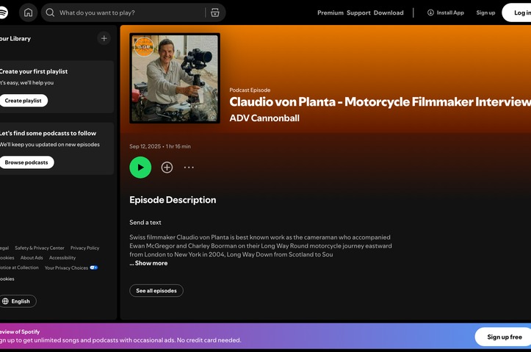Screen dimensions: 531x352
Task: Click Install App
Action: tap(445, 12)
